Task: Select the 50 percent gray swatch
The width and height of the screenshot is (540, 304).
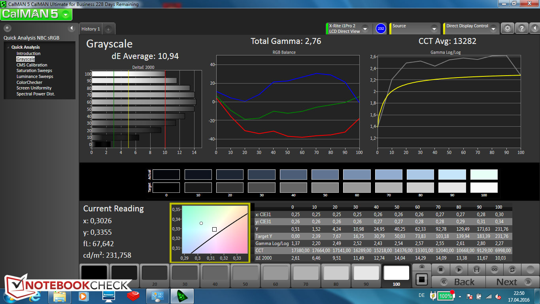Action: 245,274
